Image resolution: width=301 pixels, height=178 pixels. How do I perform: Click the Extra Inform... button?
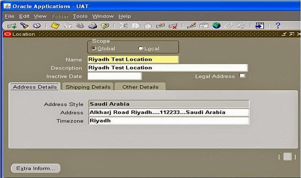(x=36, y=168)
